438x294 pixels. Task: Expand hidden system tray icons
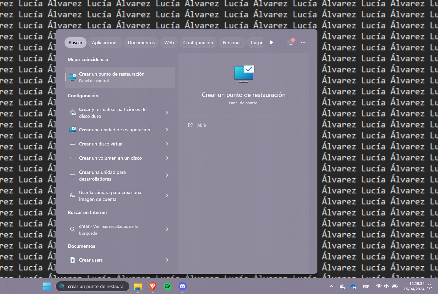point(332,286)
